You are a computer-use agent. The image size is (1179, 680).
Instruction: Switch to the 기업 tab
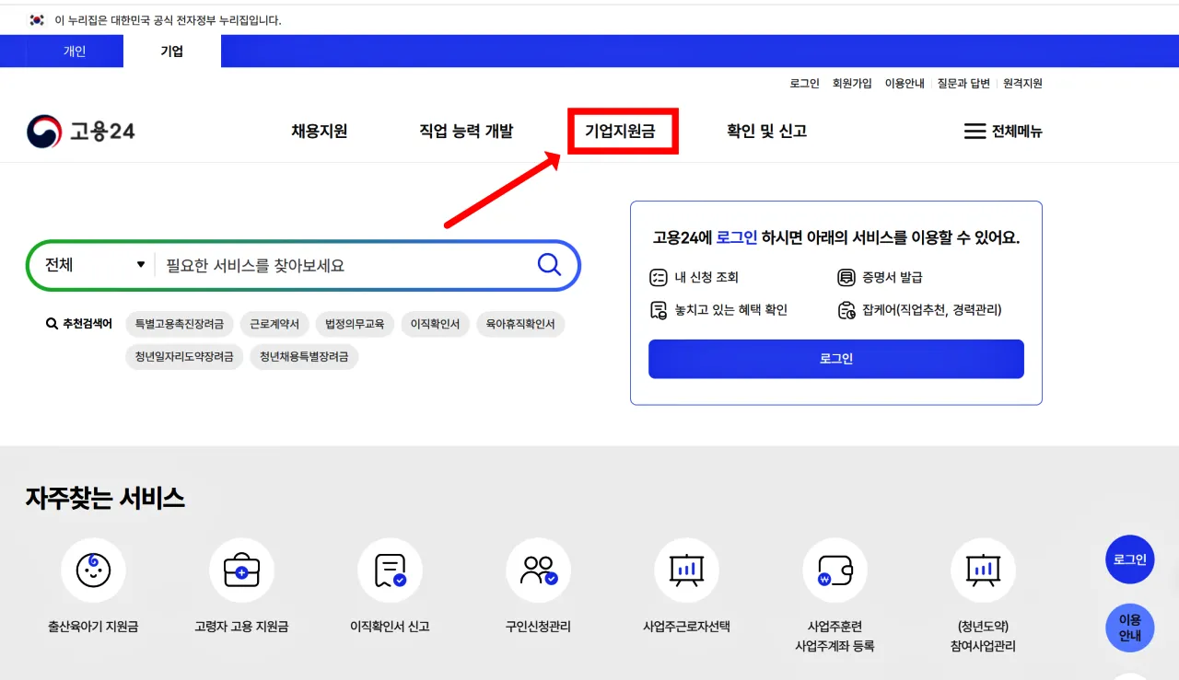tap(172, 51)
